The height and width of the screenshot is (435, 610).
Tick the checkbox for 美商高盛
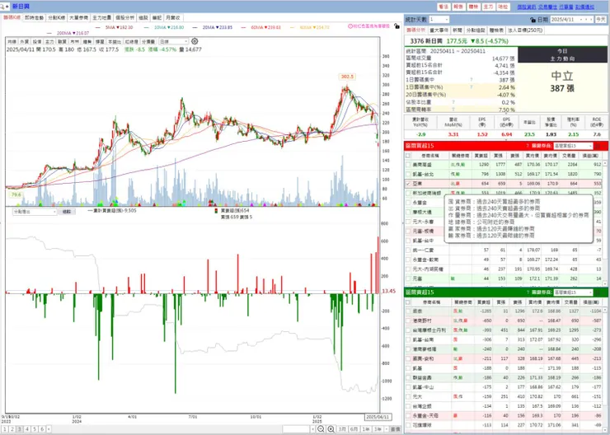click(408, 165)
